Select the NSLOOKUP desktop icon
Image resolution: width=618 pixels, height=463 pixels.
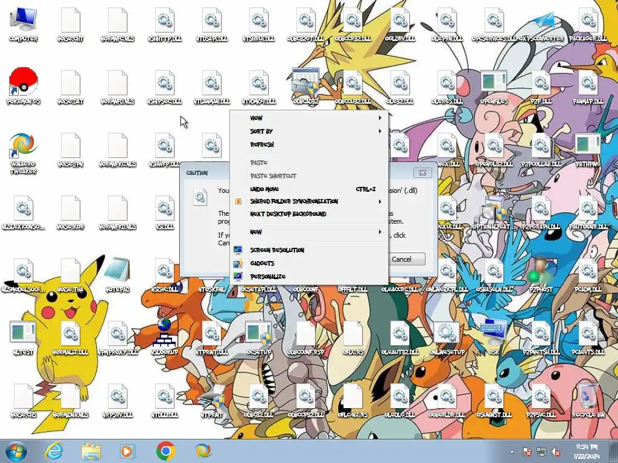coord(164,337)
